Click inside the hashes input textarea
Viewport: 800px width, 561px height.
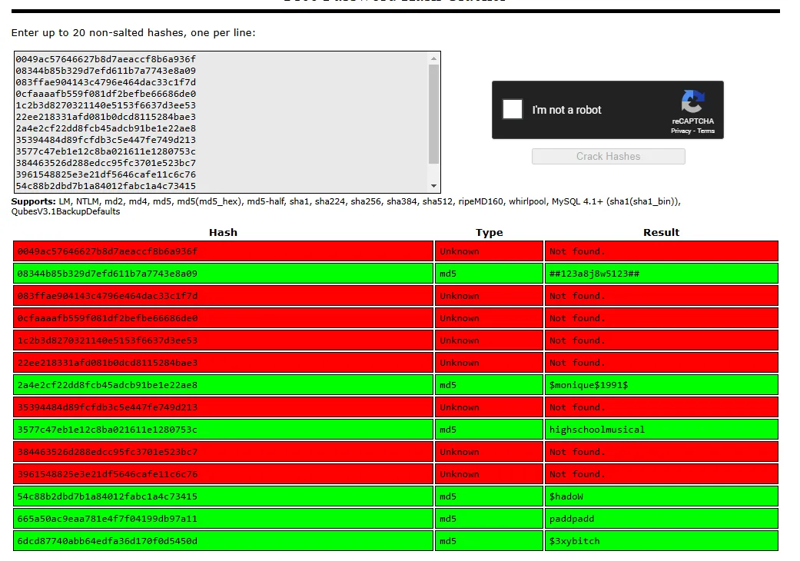[x=221, y=122]
